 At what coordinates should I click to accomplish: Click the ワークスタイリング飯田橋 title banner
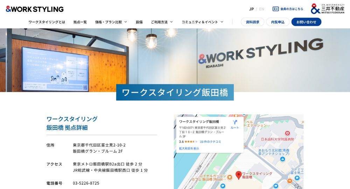[175, 92]
